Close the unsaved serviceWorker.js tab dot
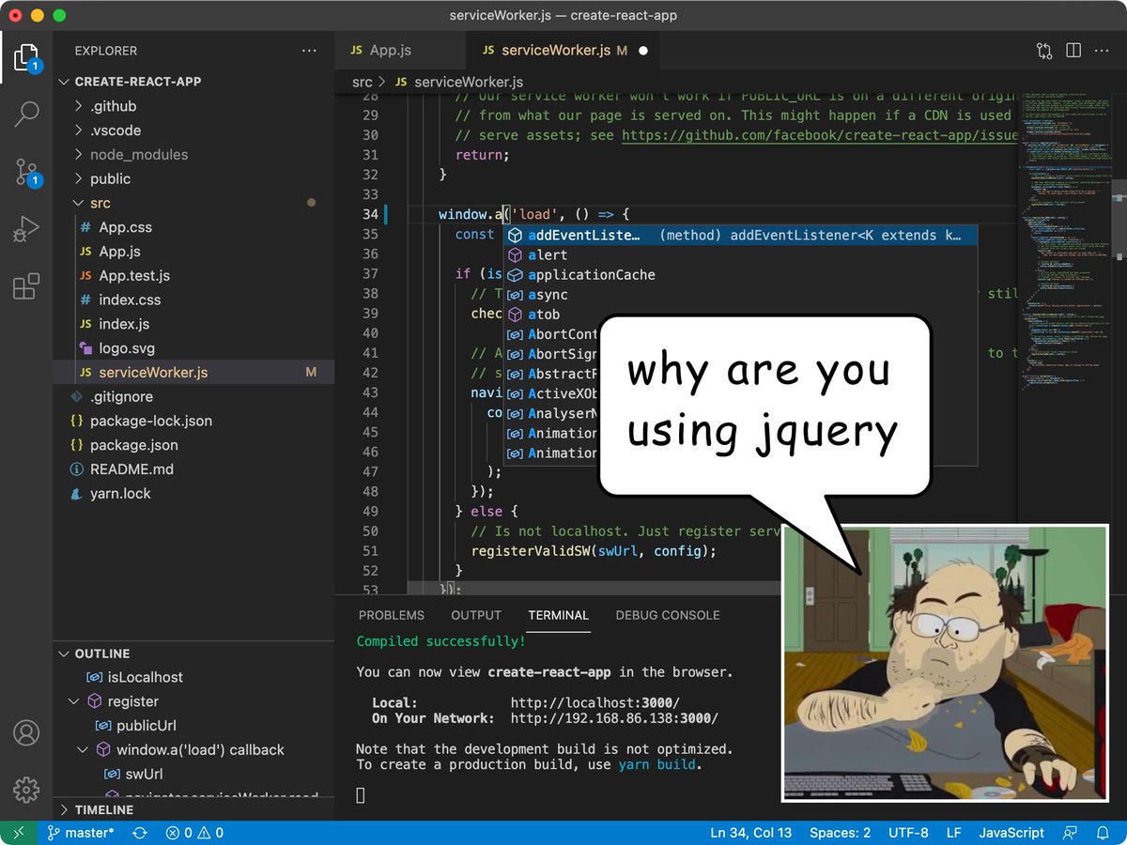This screenshot has width=1127, height=845. 643,51
